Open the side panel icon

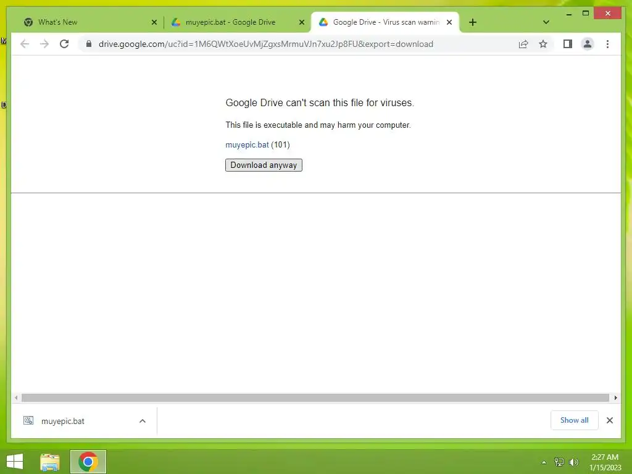coord(568,44)
